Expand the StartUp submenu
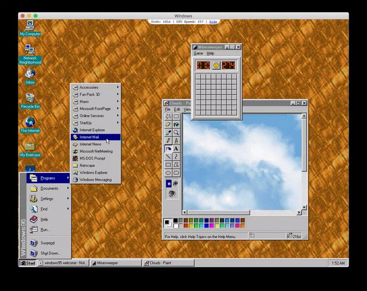The height and width of the screenshot is (291, 367). coord(96,123)
